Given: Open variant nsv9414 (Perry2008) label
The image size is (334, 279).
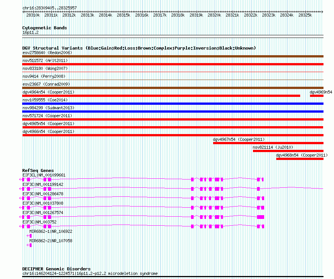Looking at the screenshot, I should (x=44, y=76).
